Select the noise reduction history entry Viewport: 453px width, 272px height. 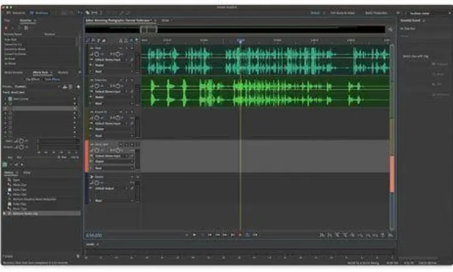[x=34, y=199]
